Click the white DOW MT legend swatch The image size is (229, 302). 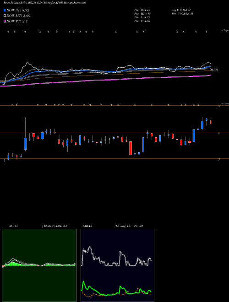[x=5, y=16]
